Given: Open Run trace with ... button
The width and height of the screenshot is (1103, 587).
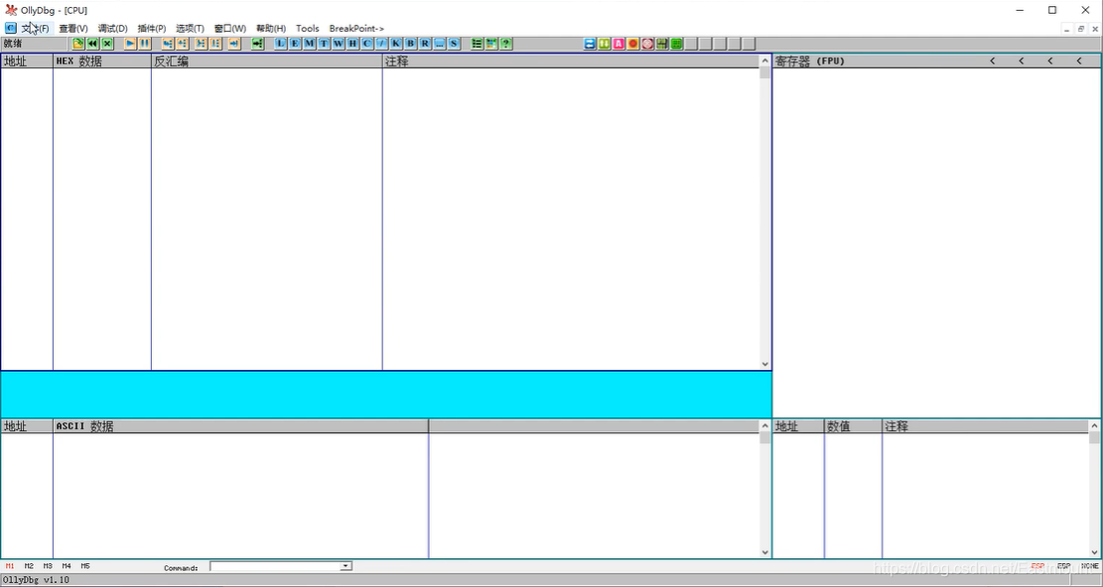Looking at the screenshot, I should pos(440,44).
